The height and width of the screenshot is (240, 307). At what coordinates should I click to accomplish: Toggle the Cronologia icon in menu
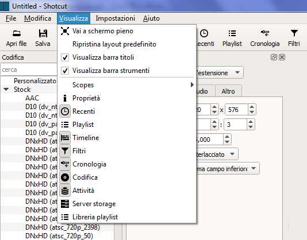click(65, 164)
